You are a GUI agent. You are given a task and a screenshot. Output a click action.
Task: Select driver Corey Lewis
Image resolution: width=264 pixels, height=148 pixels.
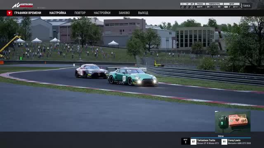pyautogui.click(x=234, y=140)
